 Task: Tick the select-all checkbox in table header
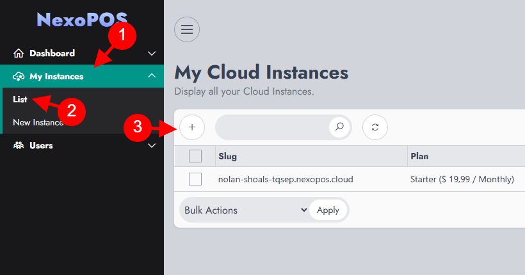click(195, 156)
